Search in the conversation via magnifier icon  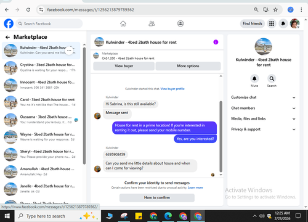tap(272, 78)
